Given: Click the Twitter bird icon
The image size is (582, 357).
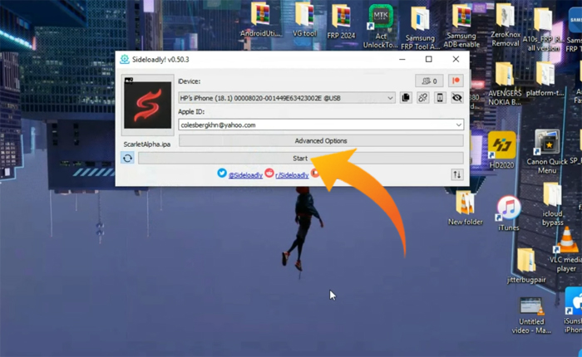Looking at the screenshot, I should point(222,174).
